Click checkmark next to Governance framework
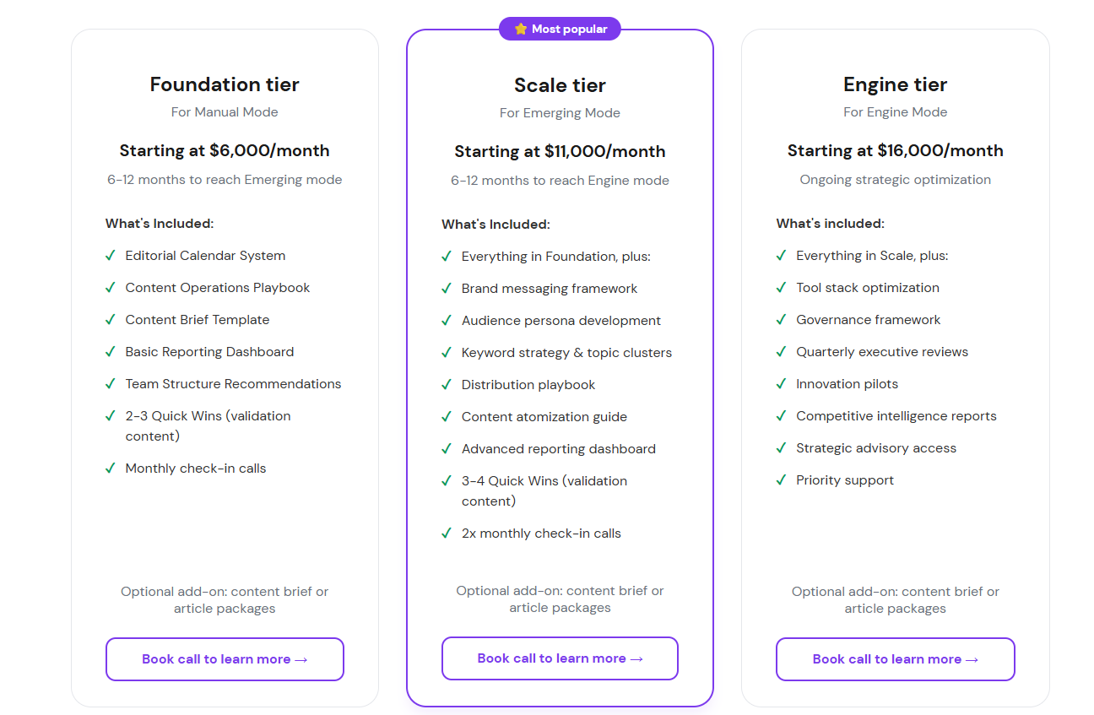The width and height of the screenshot is (1094, 715). pyautogui.click(x=781, y=319)
